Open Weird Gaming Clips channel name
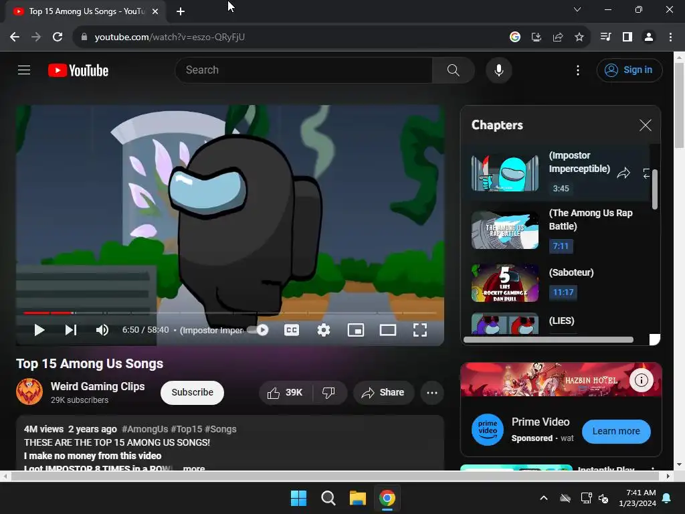685x514 pixels. click(x=98, y=386)
